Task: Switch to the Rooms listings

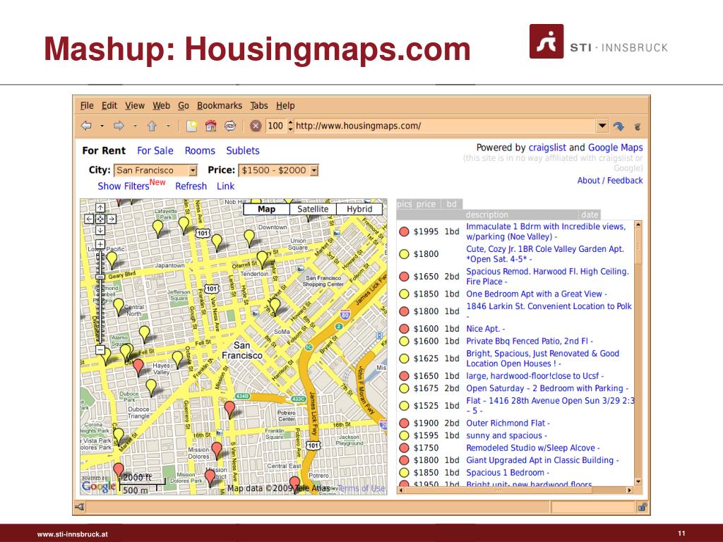Action: coord(200,151)
